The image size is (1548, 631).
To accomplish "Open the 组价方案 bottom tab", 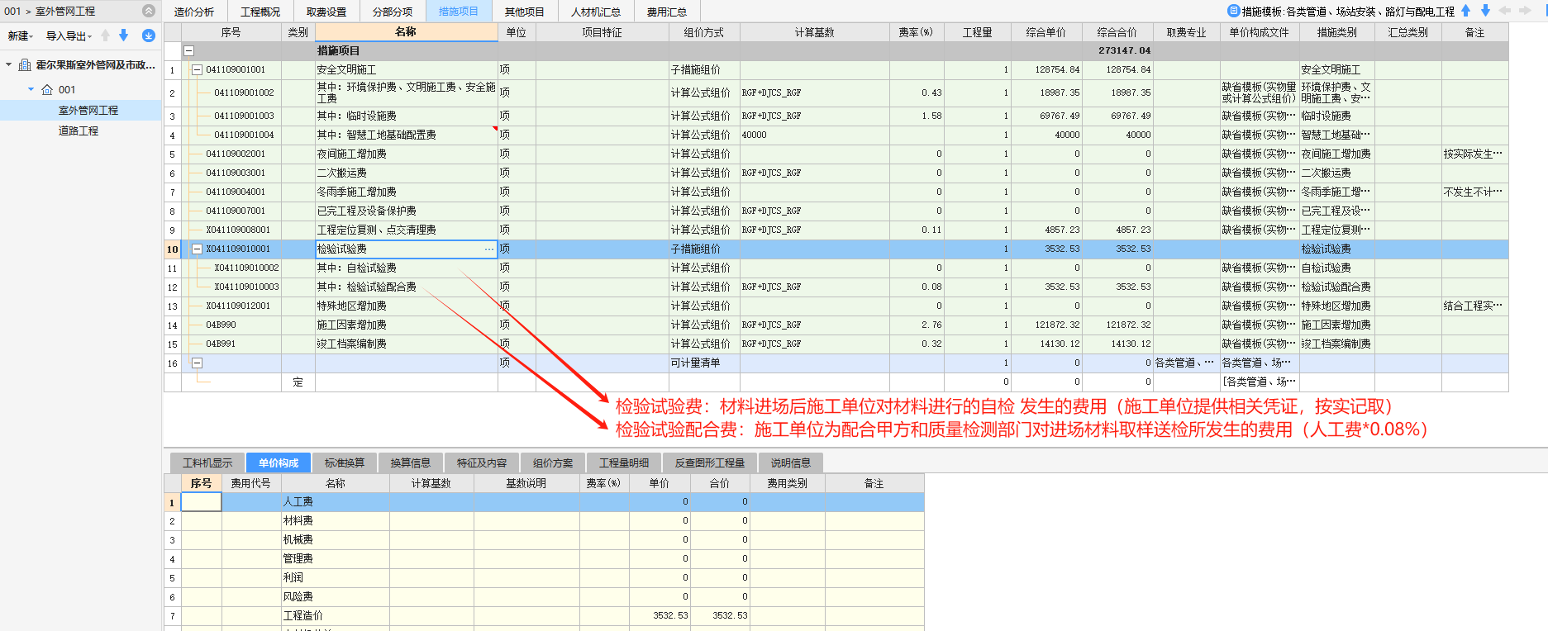I will [553, 463].
